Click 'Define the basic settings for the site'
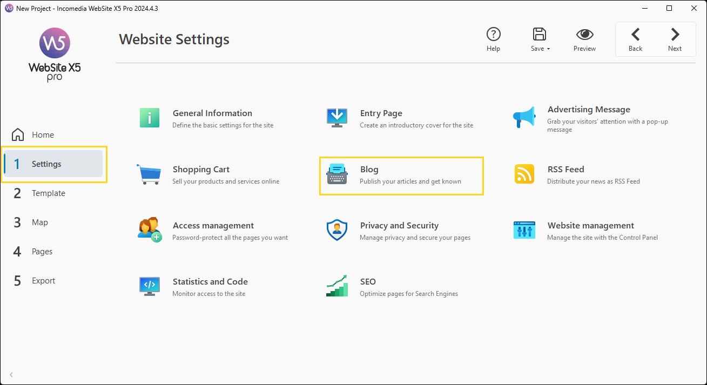 pos(223,125)
